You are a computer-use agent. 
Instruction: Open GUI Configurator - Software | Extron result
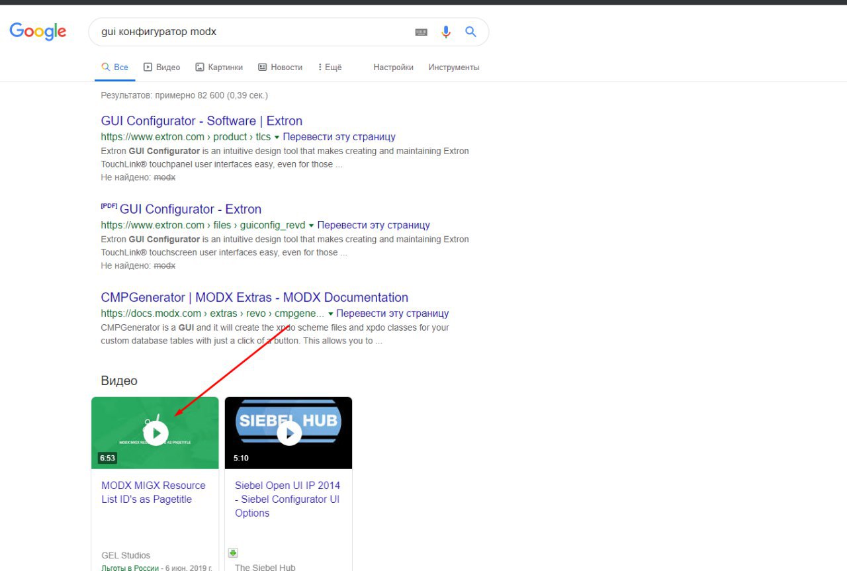click(202, 121)
